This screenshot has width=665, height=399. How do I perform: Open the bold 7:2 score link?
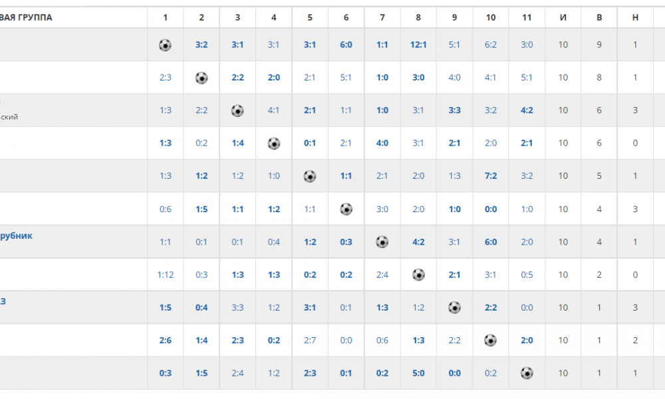491,176
